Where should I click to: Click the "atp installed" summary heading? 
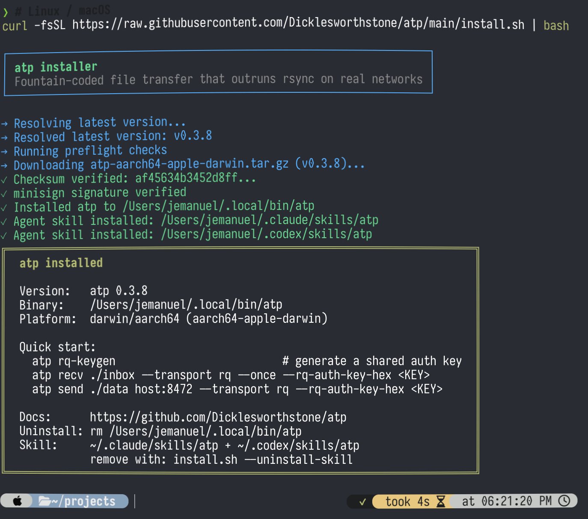pos(61,263)
